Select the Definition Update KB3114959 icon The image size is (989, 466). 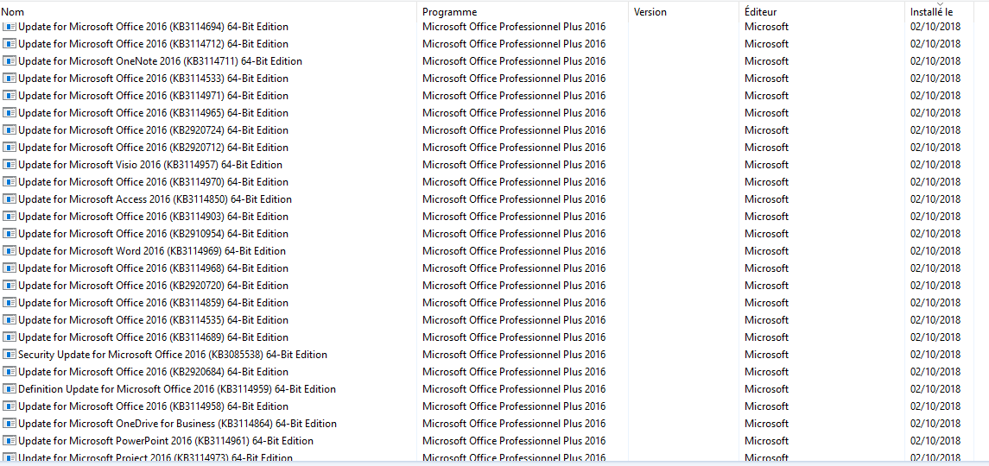(x=10, y=388)
